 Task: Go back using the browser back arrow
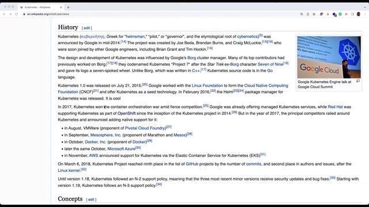pyautogui.click(x=4, y=14)
